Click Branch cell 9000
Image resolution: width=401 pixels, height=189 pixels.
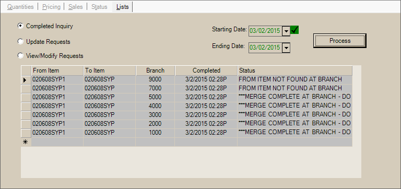point(155,80)
